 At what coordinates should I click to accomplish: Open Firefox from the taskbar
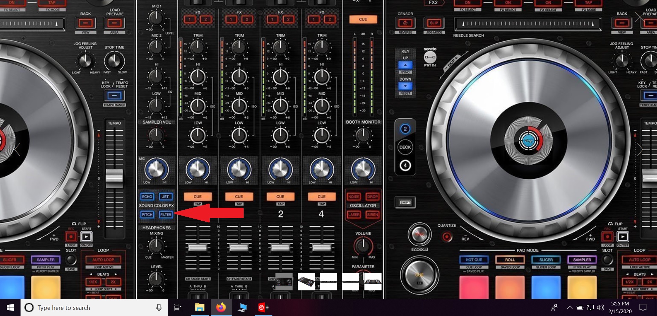point(221,307)
